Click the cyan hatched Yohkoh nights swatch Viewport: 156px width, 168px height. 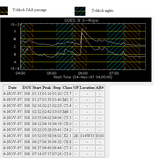point(80,11)
